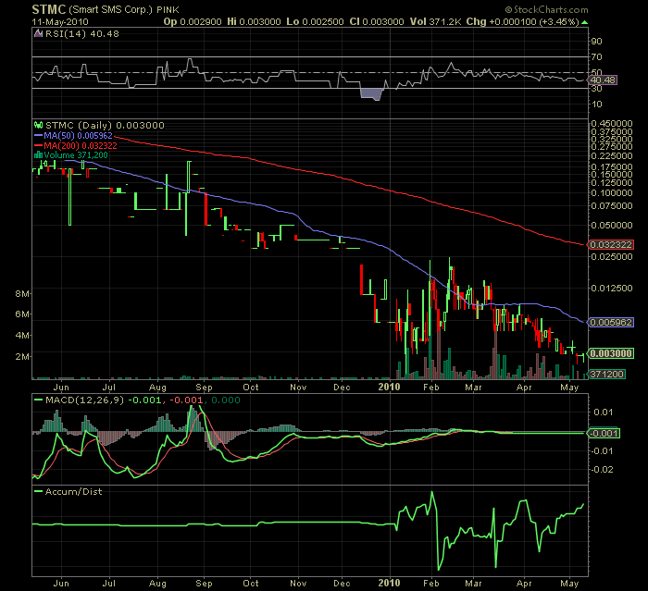Viewport: 648px width, 591px height.
Task: Click the 0.032322 MA(200) value tag
Action: 611,244
